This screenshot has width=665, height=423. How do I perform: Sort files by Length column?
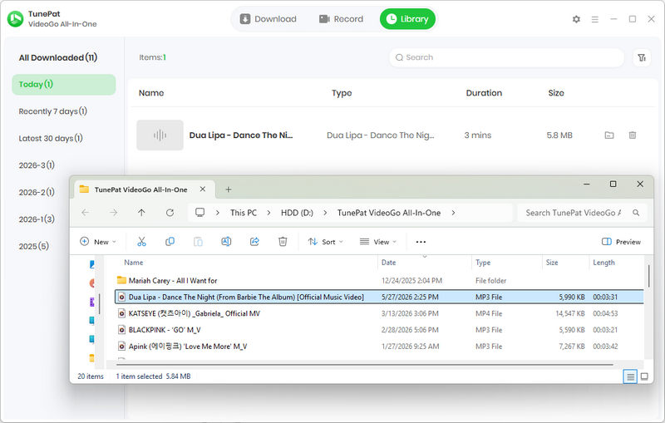point(603,263)
